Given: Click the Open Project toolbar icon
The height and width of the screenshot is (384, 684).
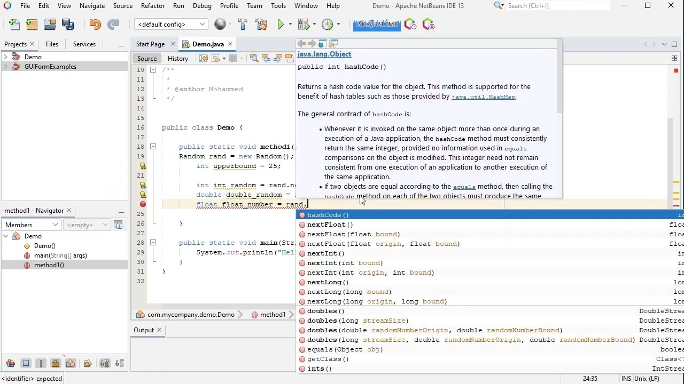Looking at the screenshot, I should 50,25.
